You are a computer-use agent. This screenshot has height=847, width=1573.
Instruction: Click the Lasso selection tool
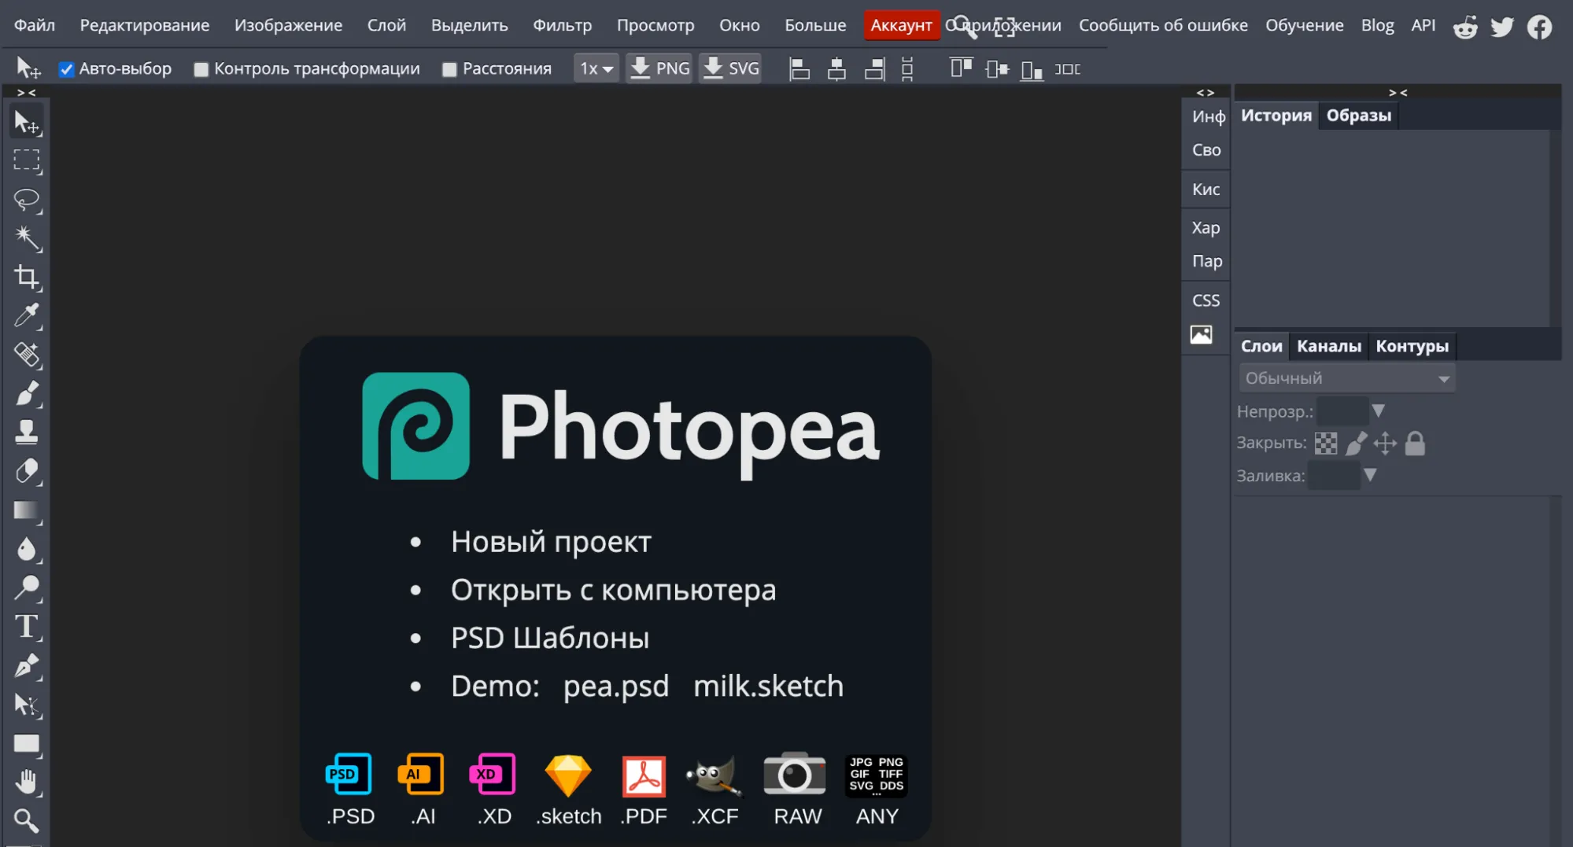tap(27, 199)
